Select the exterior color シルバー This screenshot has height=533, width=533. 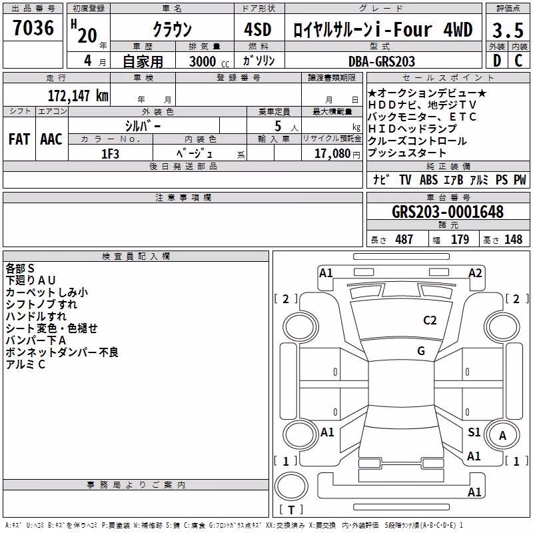(x=143, y=126)
